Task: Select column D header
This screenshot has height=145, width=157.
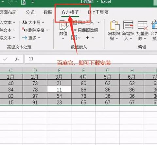Action: (x=35, y=70)
